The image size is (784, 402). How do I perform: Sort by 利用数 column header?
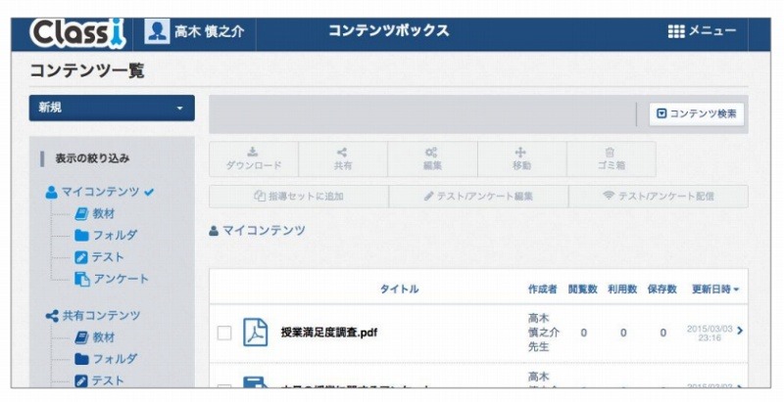pyautogui.click(x=622, y=290)
